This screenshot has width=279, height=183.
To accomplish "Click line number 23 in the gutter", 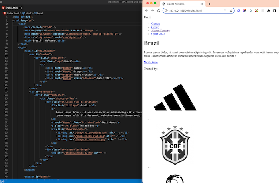I will pyautogui.click(x=6, y=92).
